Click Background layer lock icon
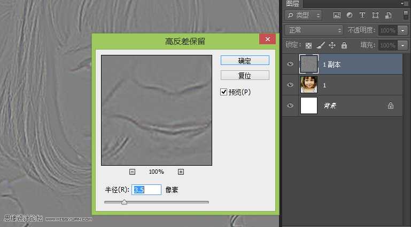 [391, 106]
